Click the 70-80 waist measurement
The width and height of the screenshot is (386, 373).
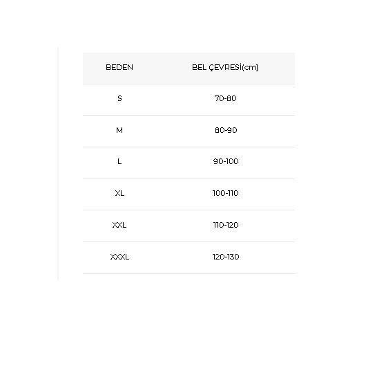225,98
